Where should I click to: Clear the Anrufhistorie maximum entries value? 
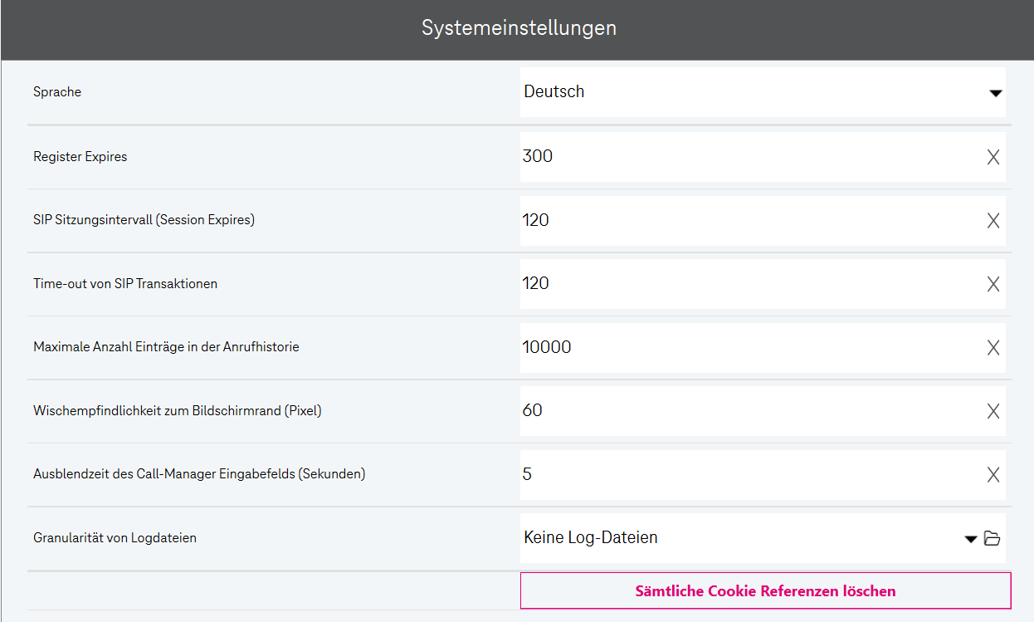pyautogui.click(x=993, y=348)
